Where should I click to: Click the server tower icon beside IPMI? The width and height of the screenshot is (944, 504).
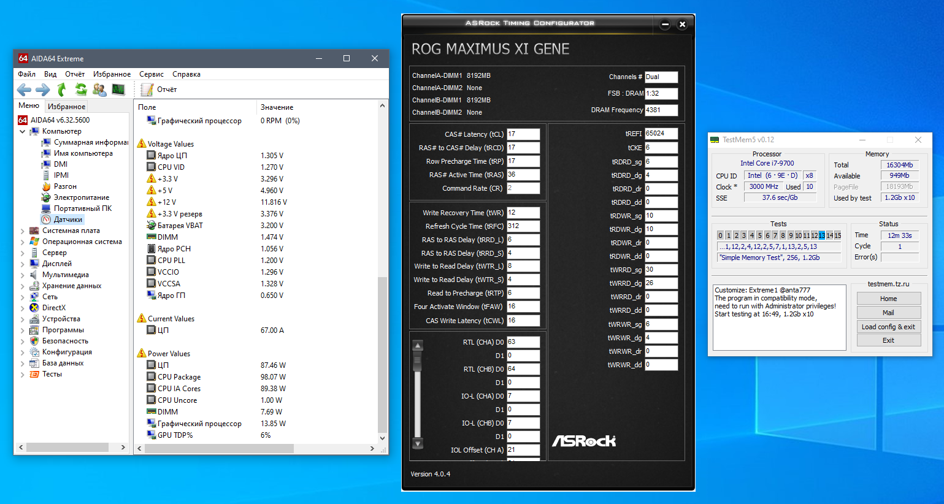coord(46,175)
